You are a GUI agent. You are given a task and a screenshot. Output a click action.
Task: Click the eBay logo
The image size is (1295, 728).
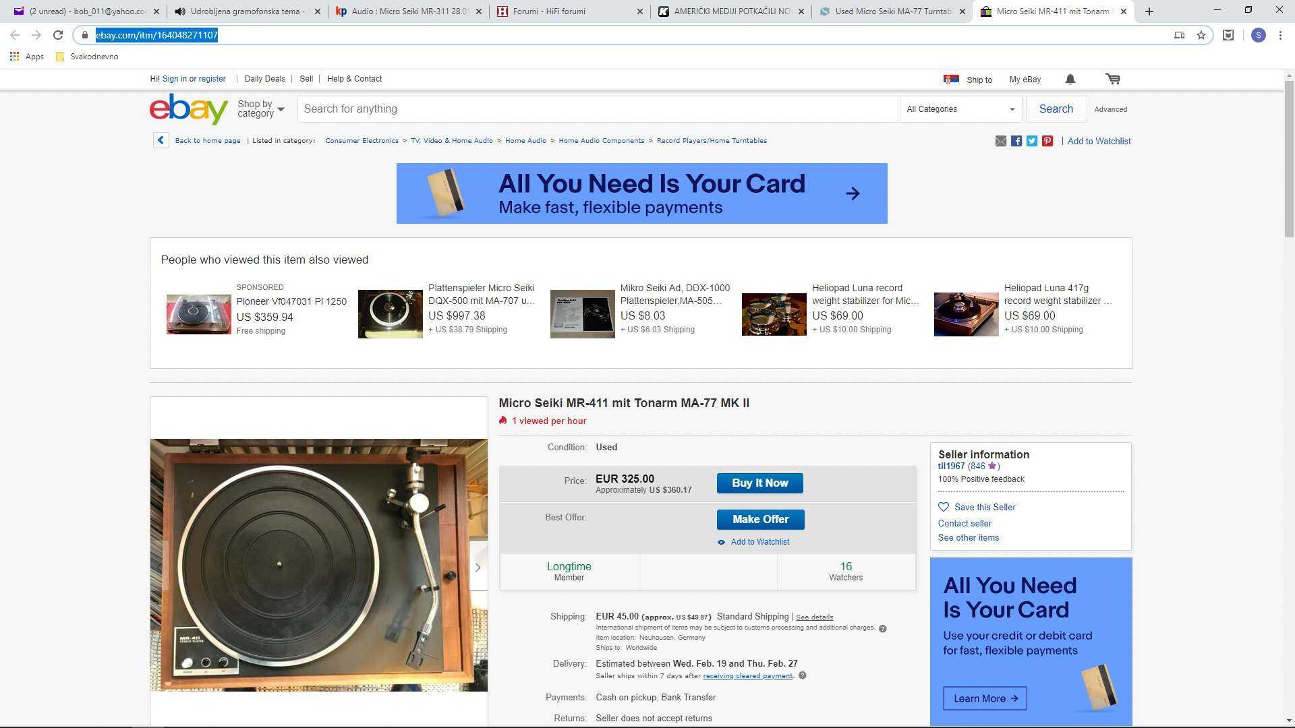189,109
